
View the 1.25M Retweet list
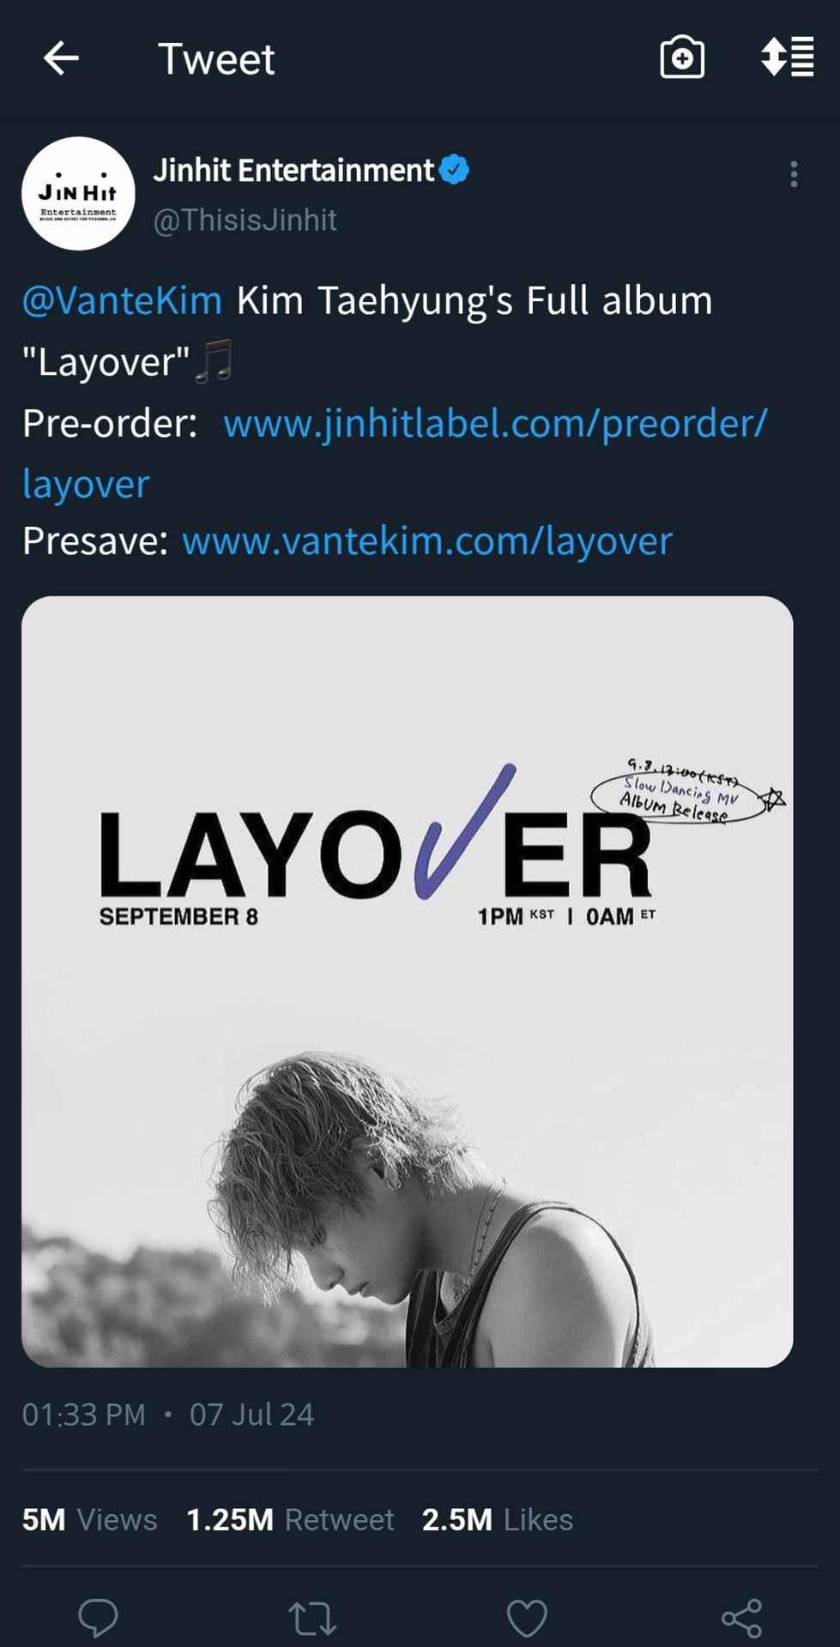tap(290, 1519)
